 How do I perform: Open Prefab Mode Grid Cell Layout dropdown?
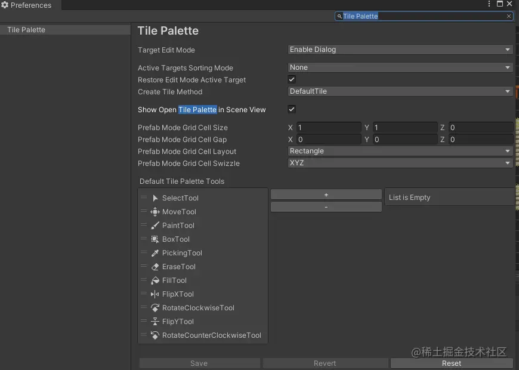(400, 151)
